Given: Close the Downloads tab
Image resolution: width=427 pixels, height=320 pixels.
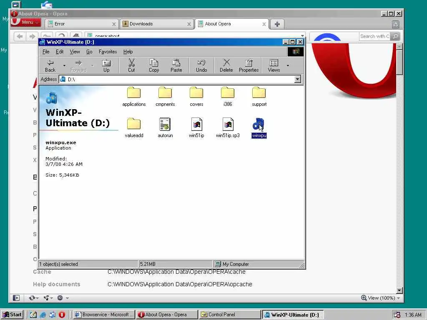Looking at the screenshot, I should 189,24.
